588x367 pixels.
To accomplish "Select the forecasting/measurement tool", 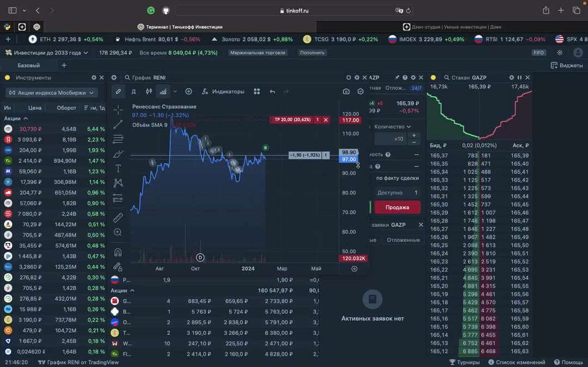I will click(x=118, y=198).
